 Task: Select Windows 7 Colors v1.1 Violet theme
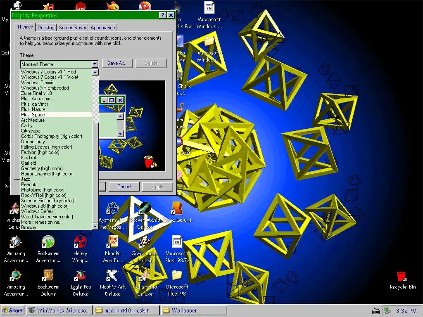(56, 77)
